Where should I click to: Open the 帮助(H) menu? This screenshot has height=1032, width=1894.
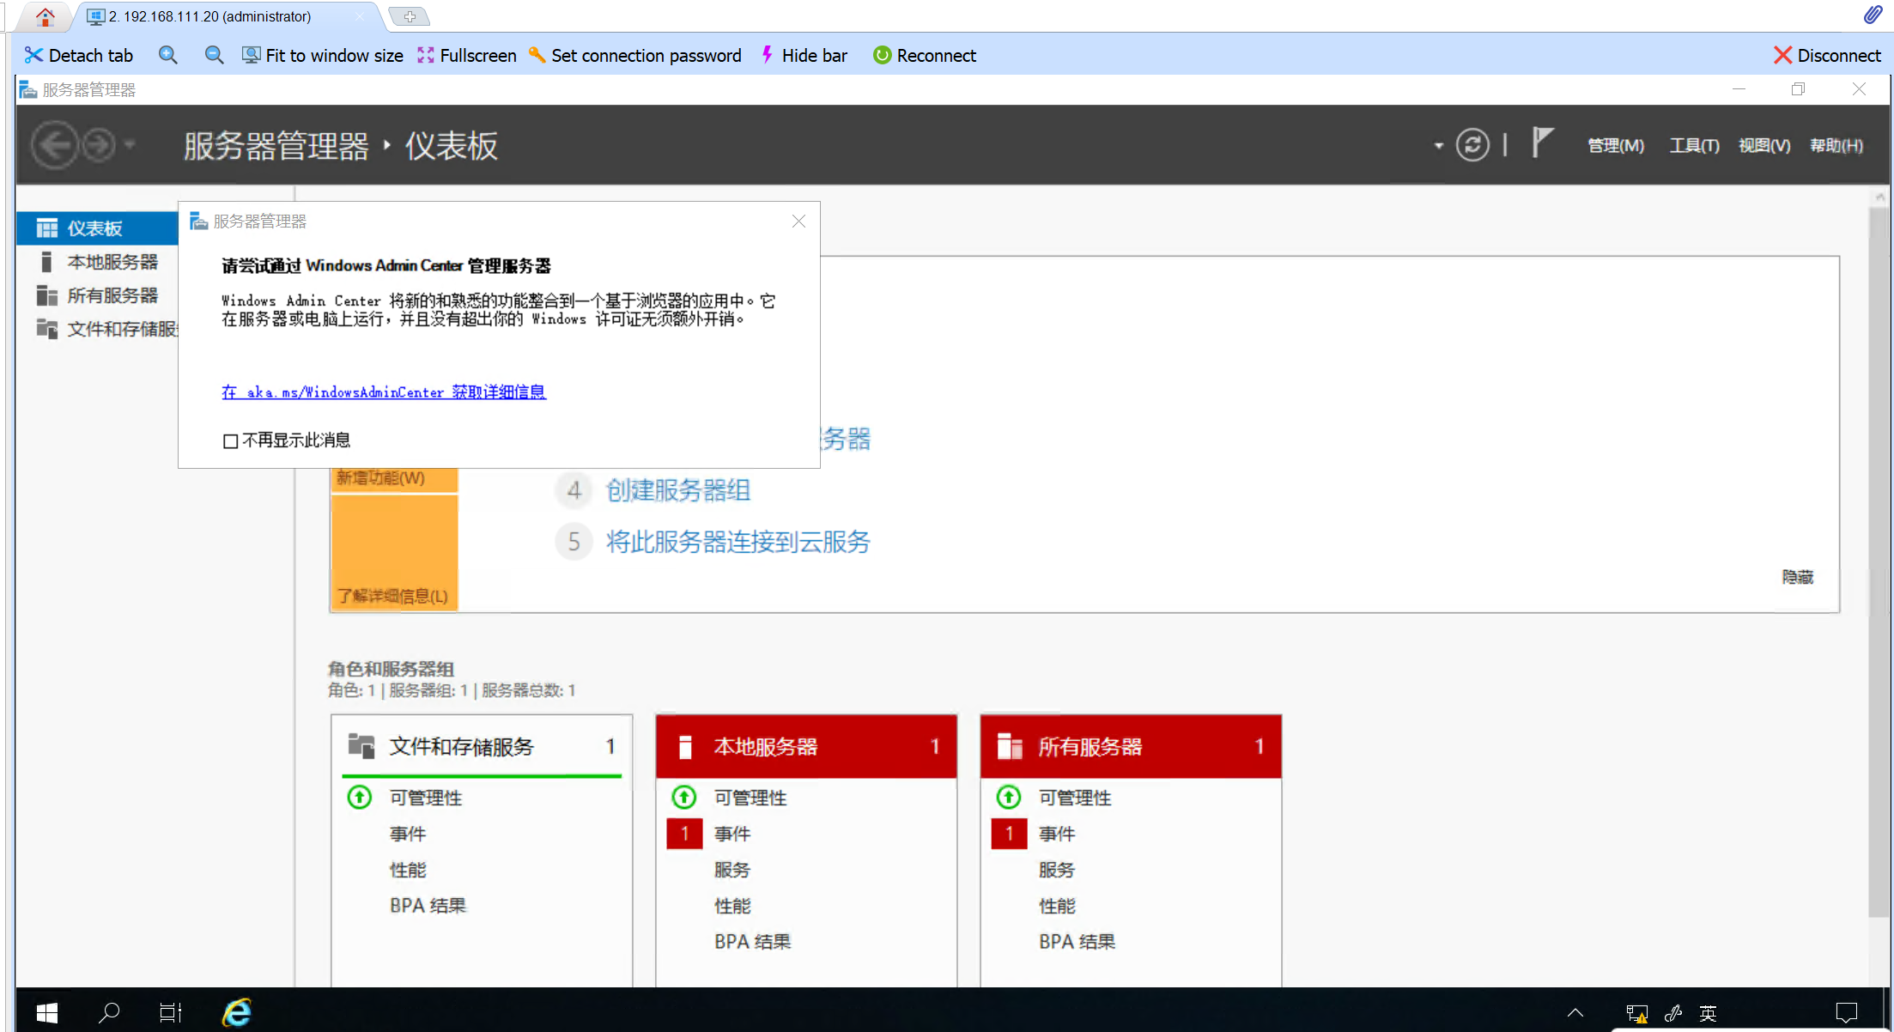point(1836,146)
